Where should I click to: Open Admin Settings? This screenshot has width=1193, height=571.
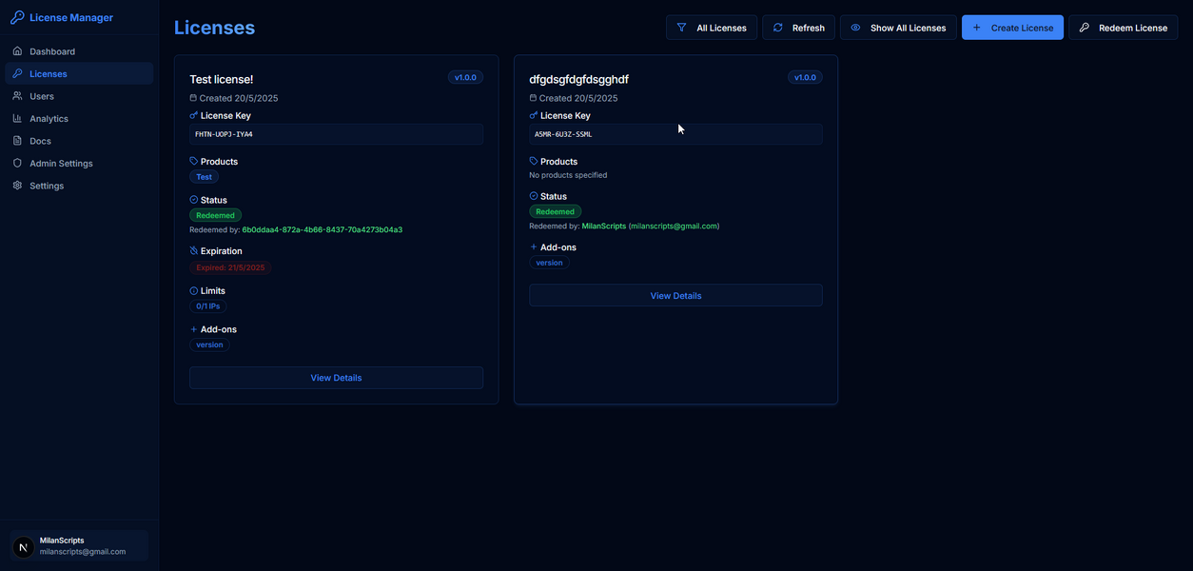[x=79, y=163]
